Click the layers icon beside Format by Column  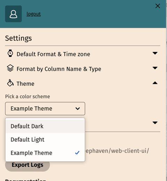10,68
